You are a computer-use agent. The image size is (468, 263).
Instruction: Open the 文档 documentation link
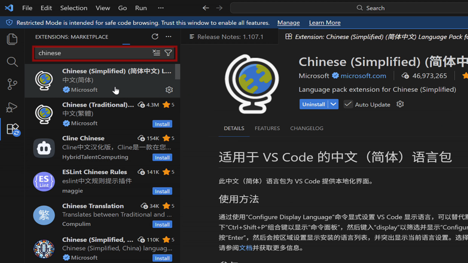coord(245,248)
